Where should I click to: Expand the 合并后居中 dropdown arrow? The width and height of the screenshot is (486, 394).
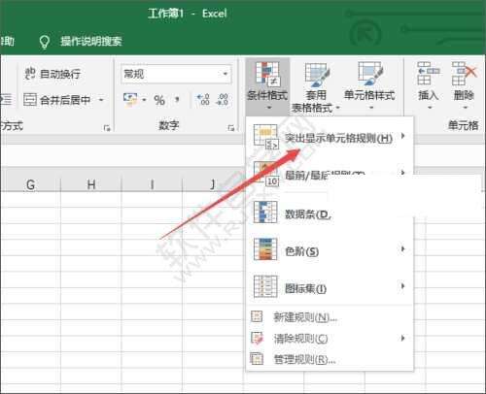(101, 100)
